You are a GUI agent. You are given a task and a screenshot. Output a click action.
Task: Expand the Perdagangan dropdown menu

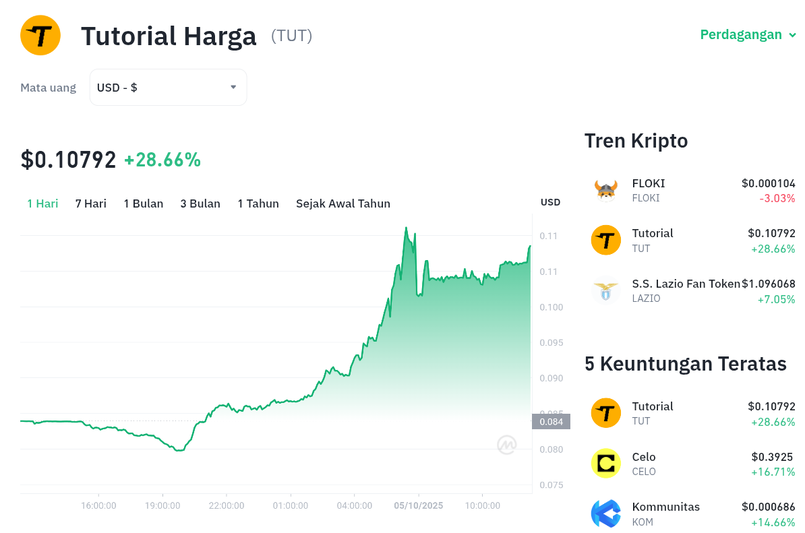(x=748, y=34)
